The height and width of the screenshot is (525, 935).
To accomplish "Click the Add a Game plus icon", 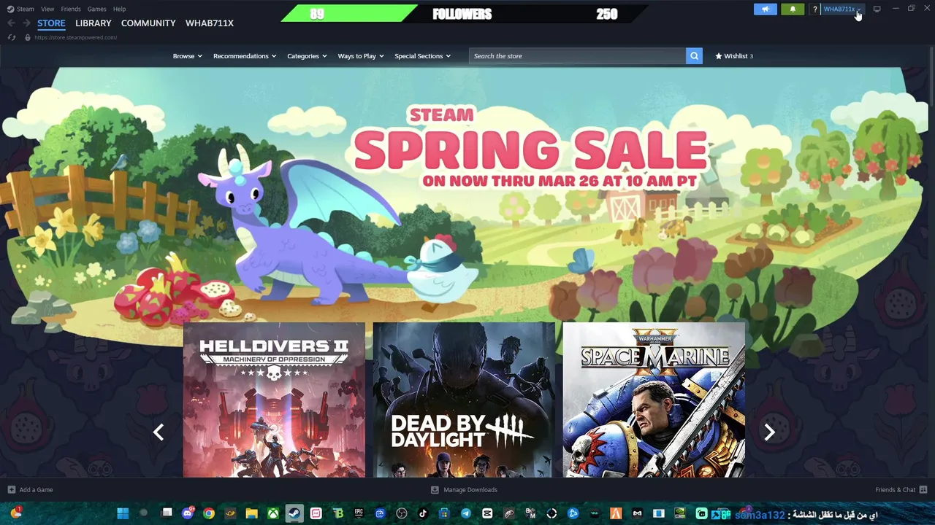I will 11,489.
